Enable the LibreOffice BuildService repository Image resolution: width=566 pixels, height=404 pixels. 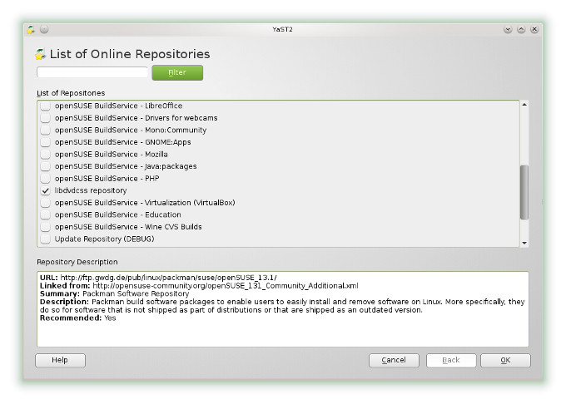[46, 106]
